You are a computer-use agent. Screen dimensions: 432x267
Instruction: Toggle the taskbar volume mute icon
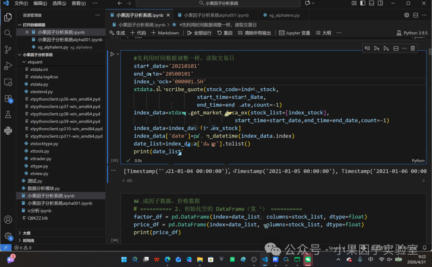[x=389, y=259]
